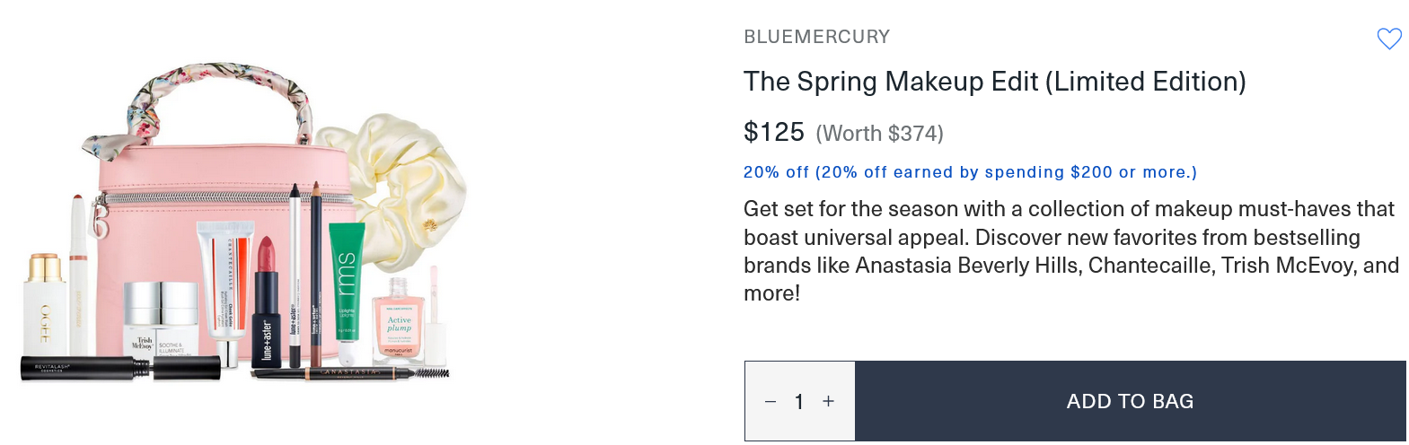Decrease quantity with the minus button
The image size is (1409, 445).
click(771, 402)
